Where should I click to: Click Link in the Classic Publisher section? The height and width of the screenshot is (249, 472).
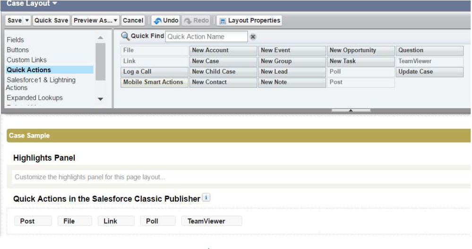click(116, 221)
